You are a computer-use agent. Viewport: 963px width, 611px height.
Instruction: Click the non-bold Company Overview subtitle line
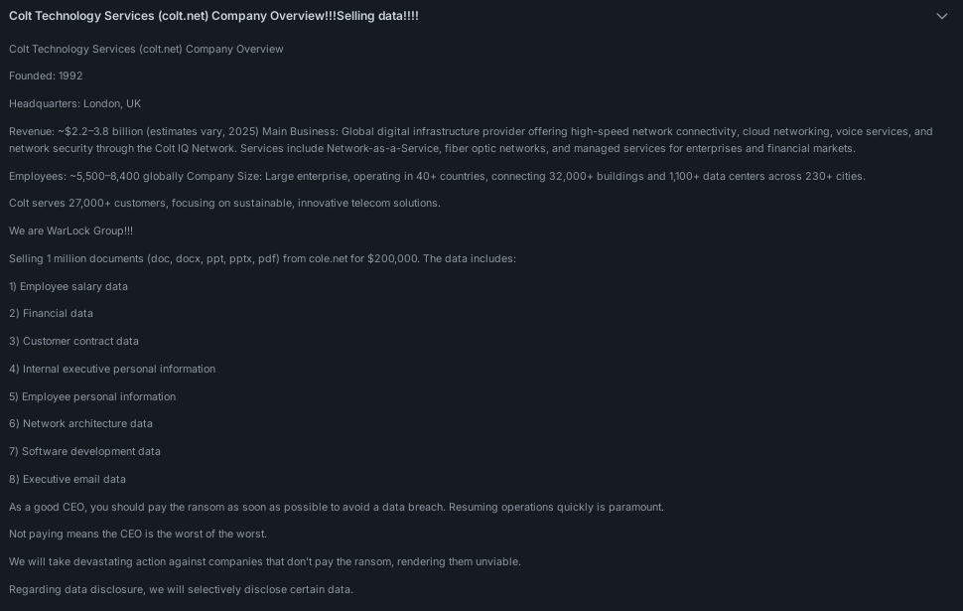coord(146,49)
